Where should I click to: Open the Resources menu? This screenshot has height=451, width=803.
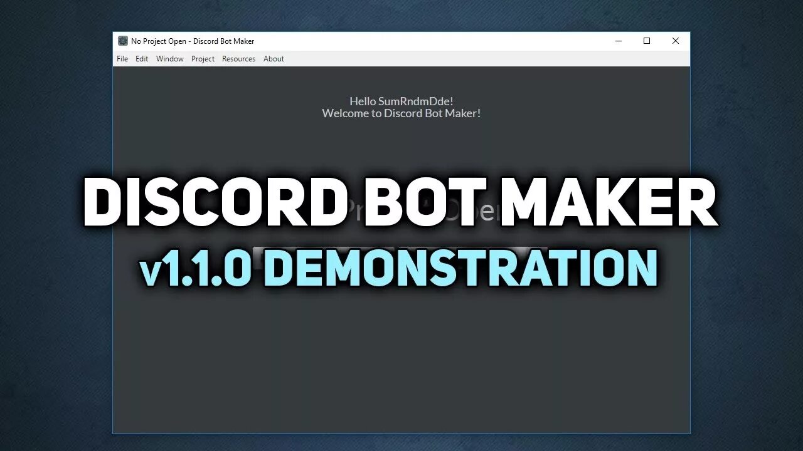(x=238, y=59)
